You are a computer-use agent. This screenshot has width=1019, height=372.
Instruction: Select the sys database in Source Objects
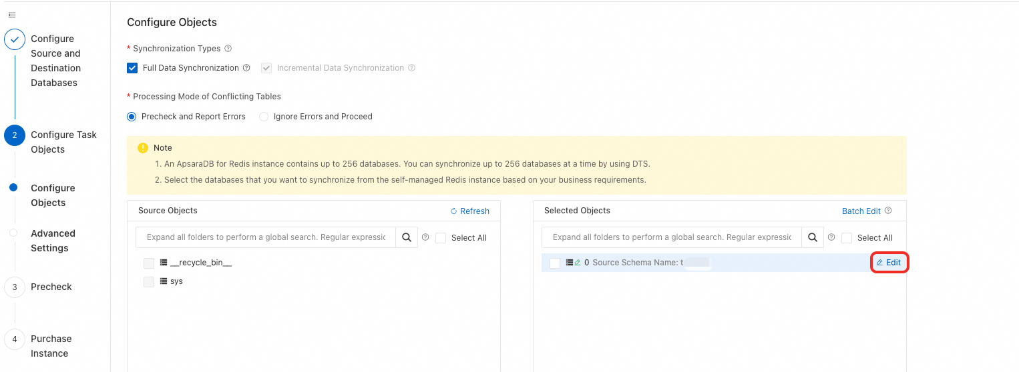click(149, 282)
